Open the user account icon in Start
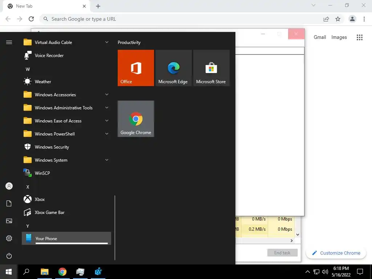Screen dimensions: 372x279 pos(9,186)
